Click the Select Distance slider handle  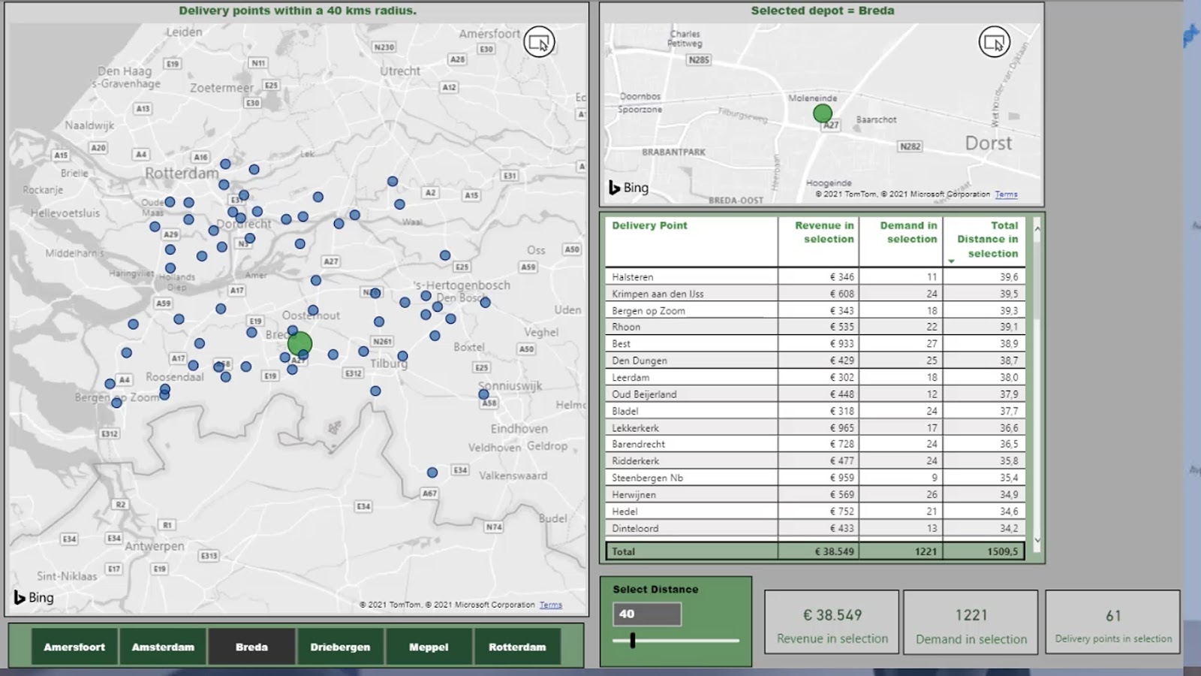tap(633, 640)
